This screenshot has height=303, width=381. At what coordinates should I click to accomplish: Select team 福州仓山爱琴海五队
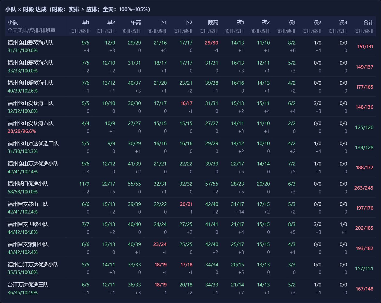click(31, 123)
